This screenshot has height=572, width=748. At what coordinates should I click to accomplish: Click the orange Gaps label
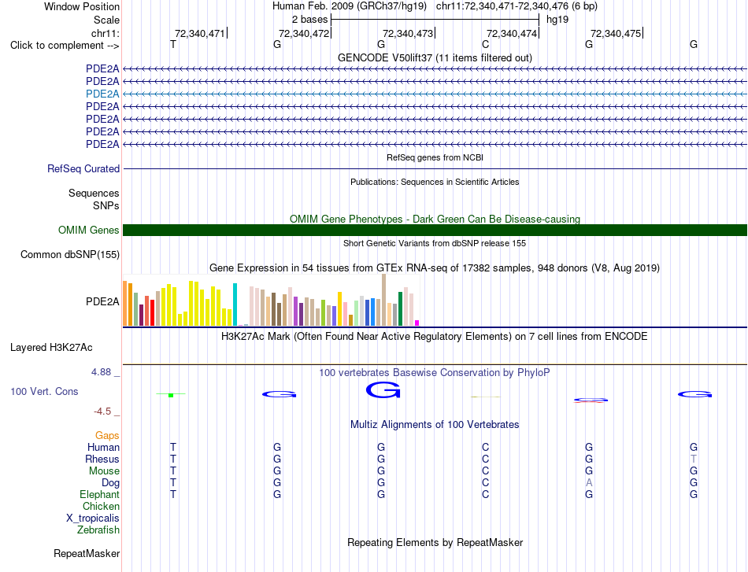click(107, 435)
